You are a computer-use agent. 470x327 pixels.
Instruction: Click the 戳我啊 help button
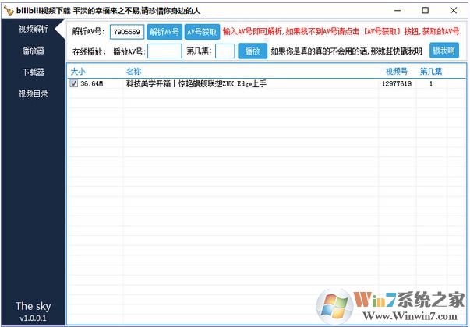[444, 51]
